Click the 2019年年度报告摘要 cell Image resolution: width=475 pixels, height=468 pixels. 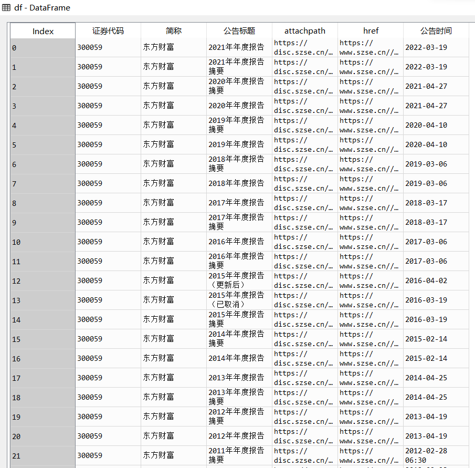point(239,125)
